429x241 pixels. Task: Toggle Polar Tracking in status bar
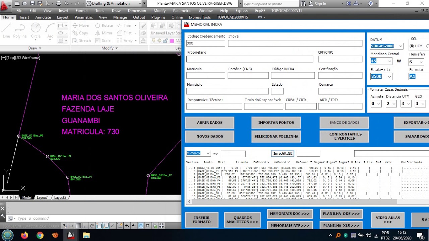pos(92,226)
